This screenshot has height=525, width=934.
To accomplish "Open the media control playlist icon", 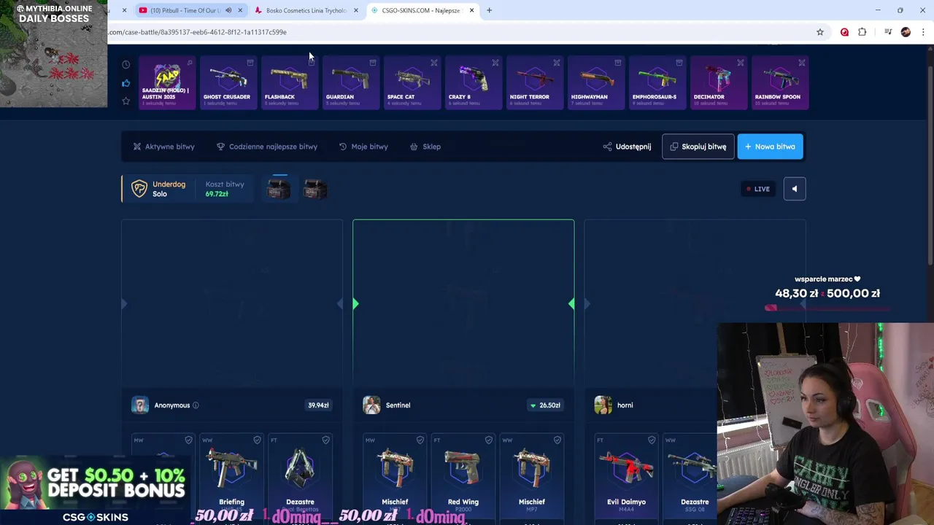I will (x=888, y=32).
